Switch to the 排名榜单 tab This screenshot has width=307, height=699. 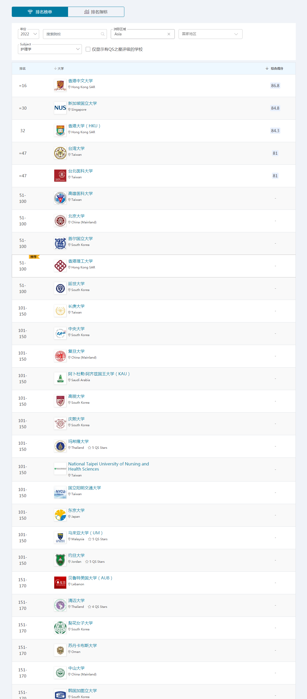click(x=40, y=12)
